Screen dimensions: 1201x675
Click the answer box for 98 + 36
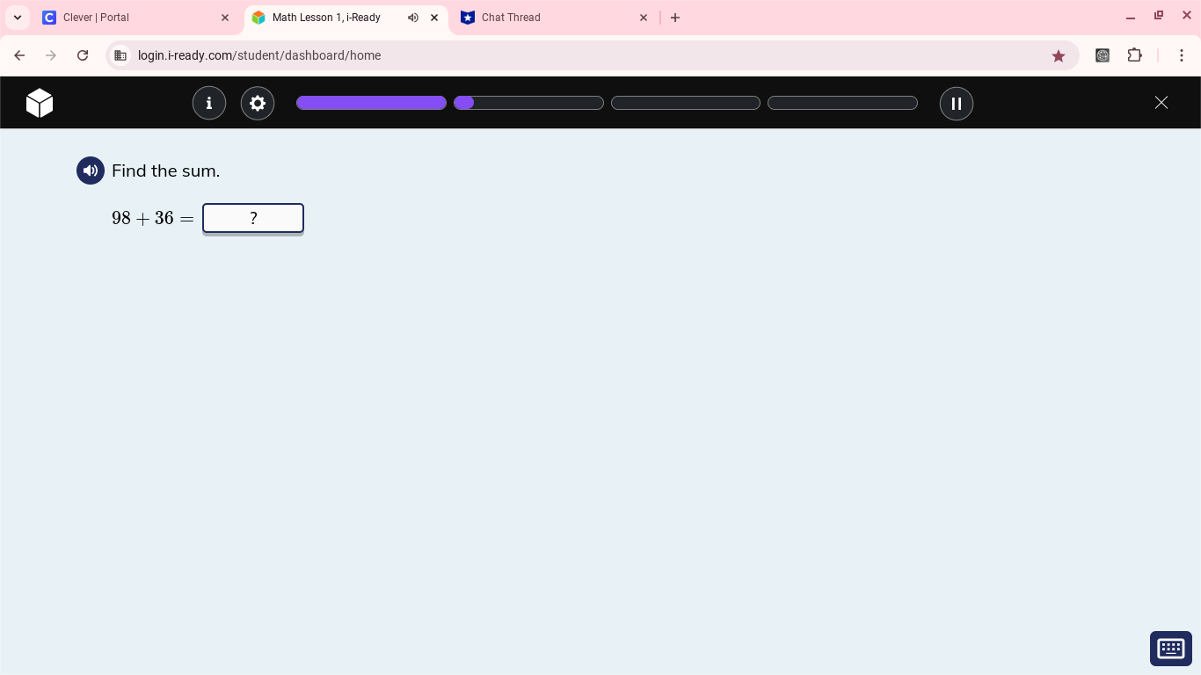click(x=253, y=218)
